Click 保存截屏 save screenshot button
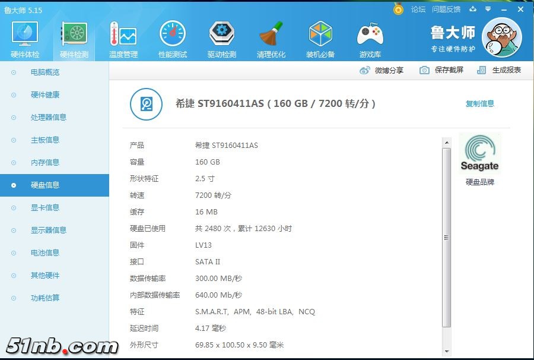This screenshot has height=360, width=534. point(441,70)
